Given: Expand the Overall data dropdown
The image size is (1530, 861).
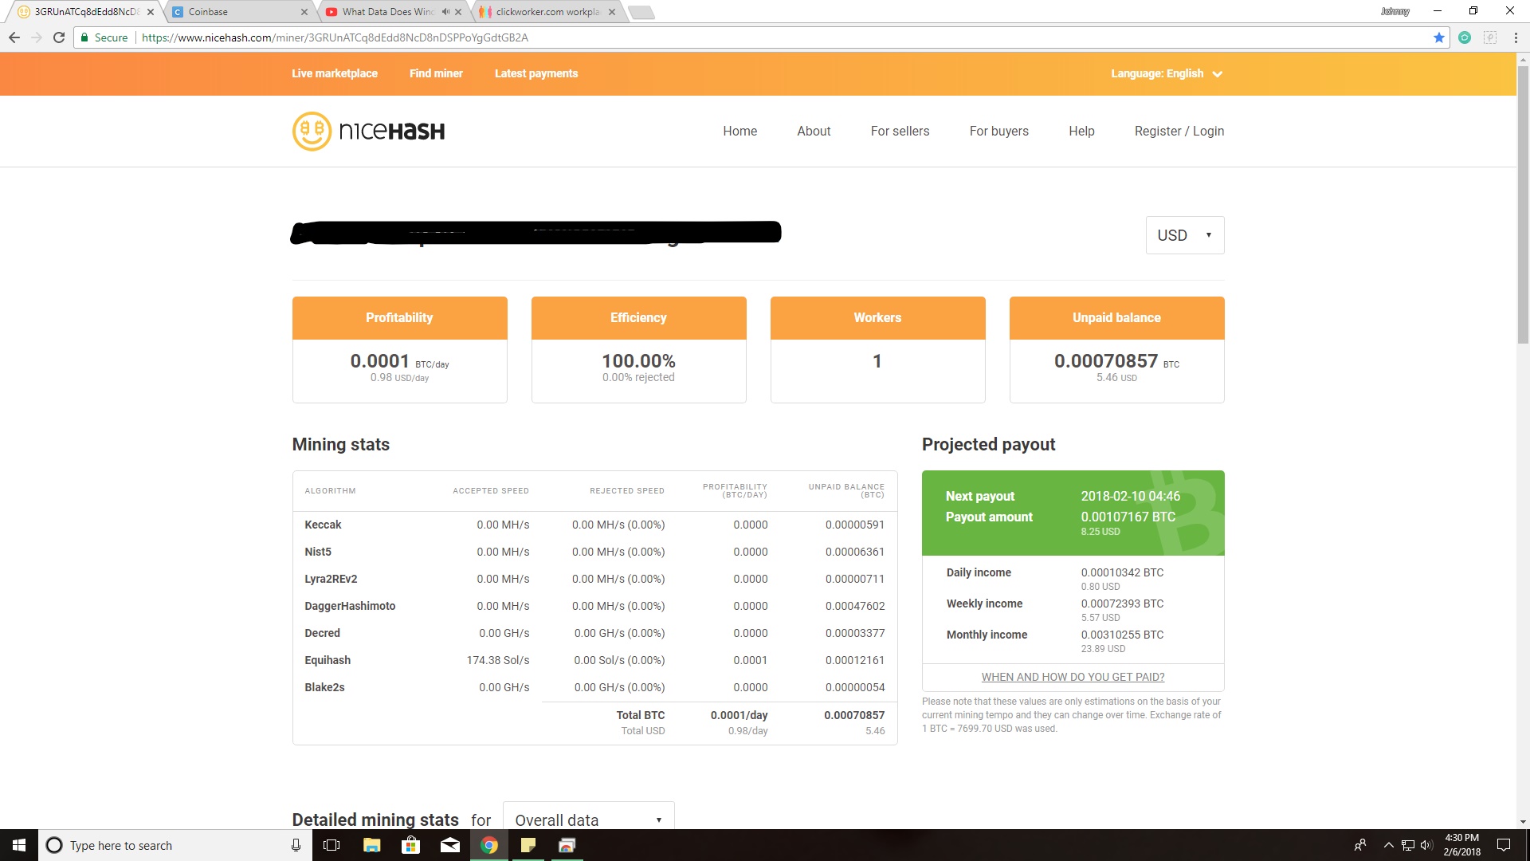Looking at the screenshot, I should (588, 820).
